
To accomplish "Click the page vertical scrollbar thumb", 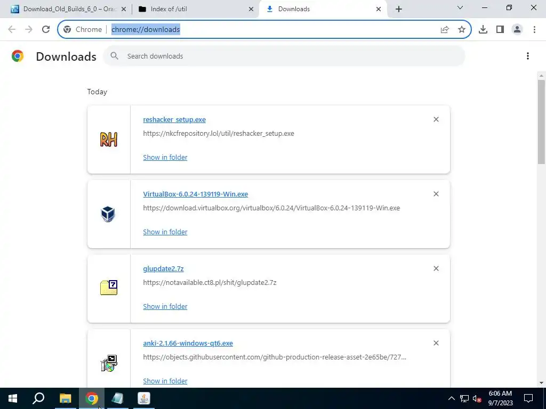I will click(542, 122).
